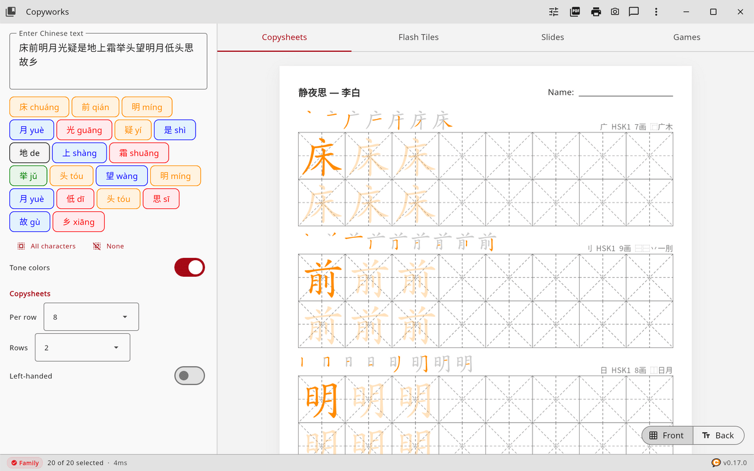Toggle the 前 qián character chip
The width and height of the screenshot is (754, 471).
pyautogui.click(x=95, y=107)
